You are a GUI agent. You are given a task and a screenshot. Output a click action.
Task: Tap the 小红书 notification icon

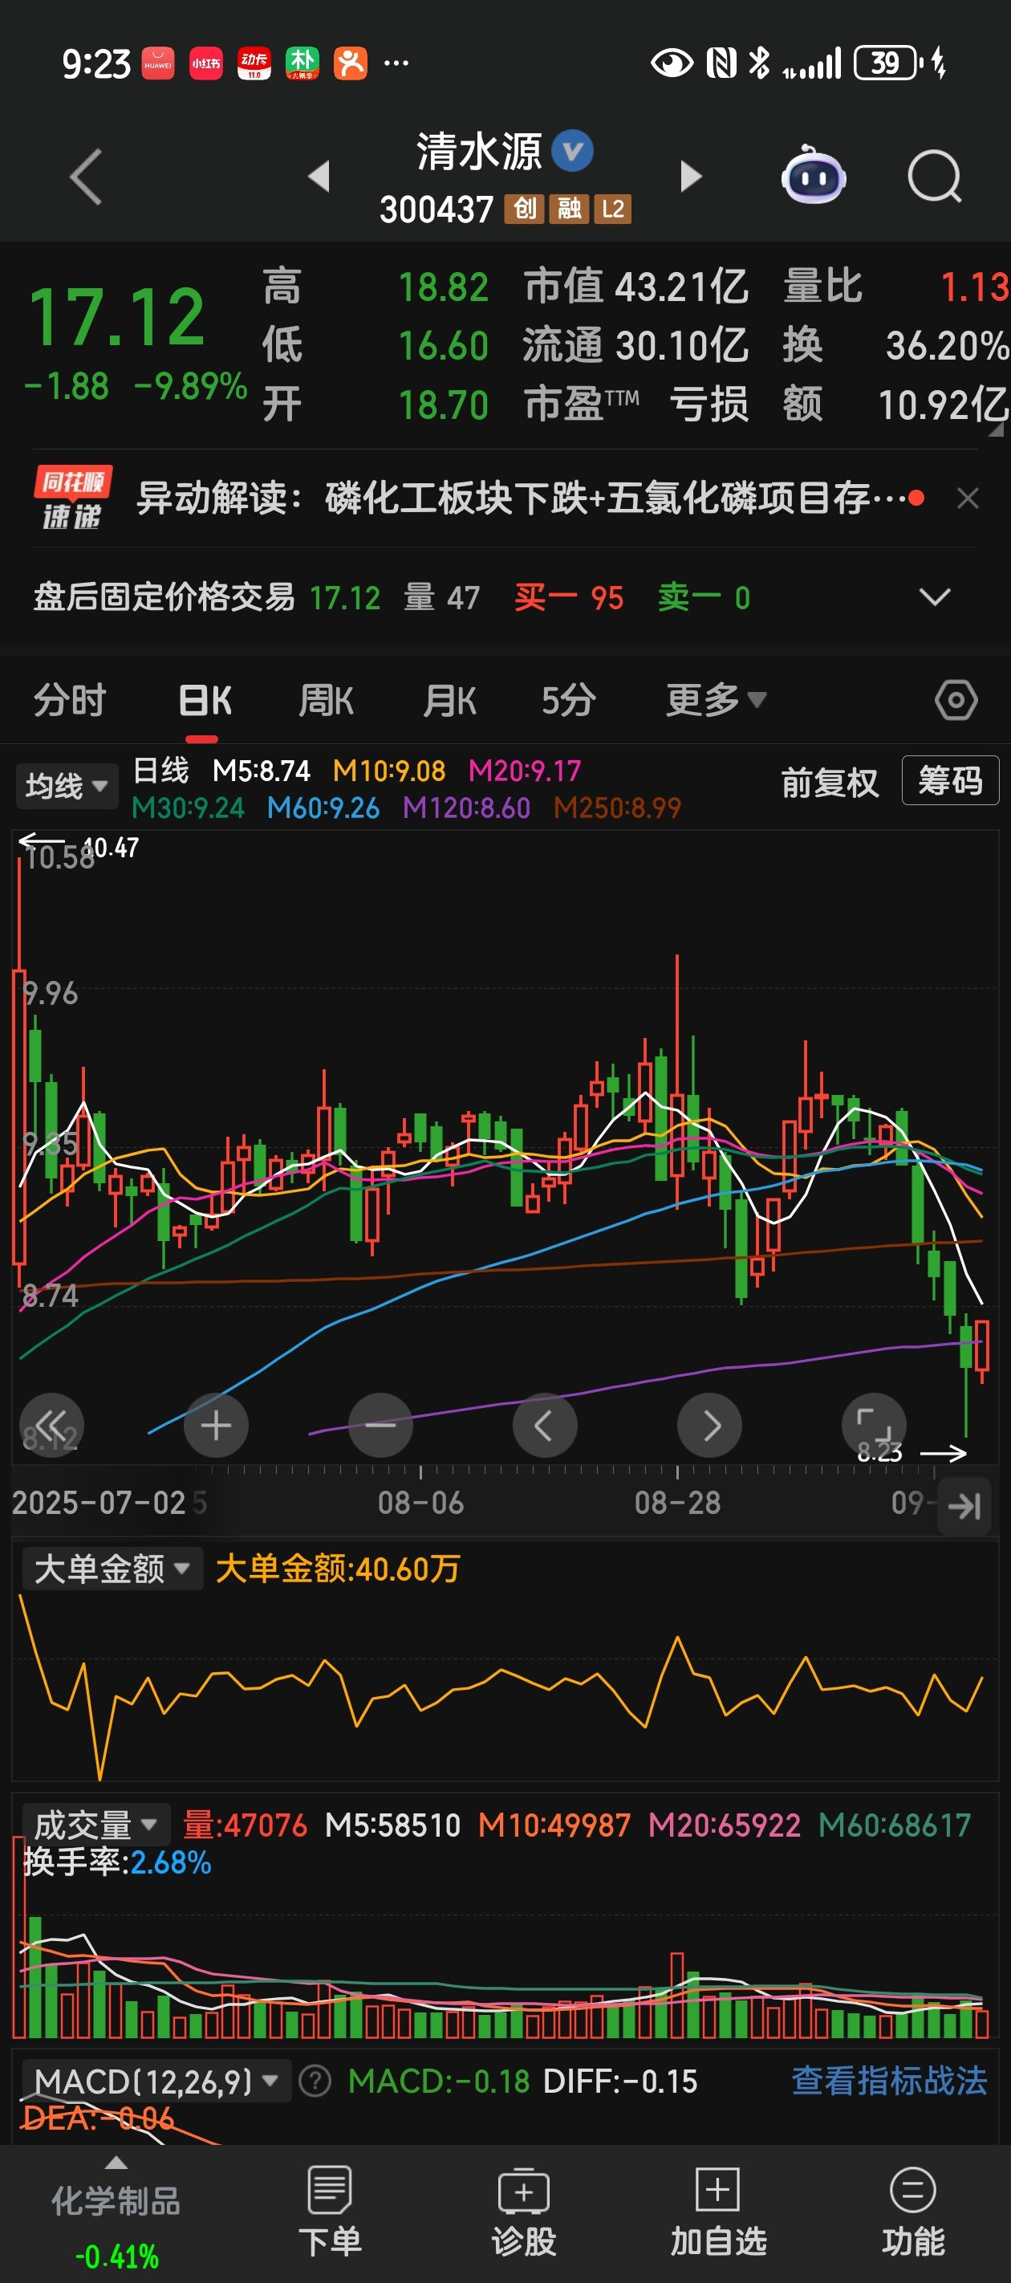(205, 63)
